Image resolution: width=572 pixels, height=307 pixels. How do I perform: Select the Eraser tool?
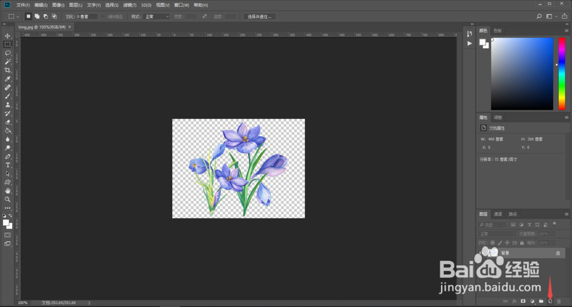7,122
